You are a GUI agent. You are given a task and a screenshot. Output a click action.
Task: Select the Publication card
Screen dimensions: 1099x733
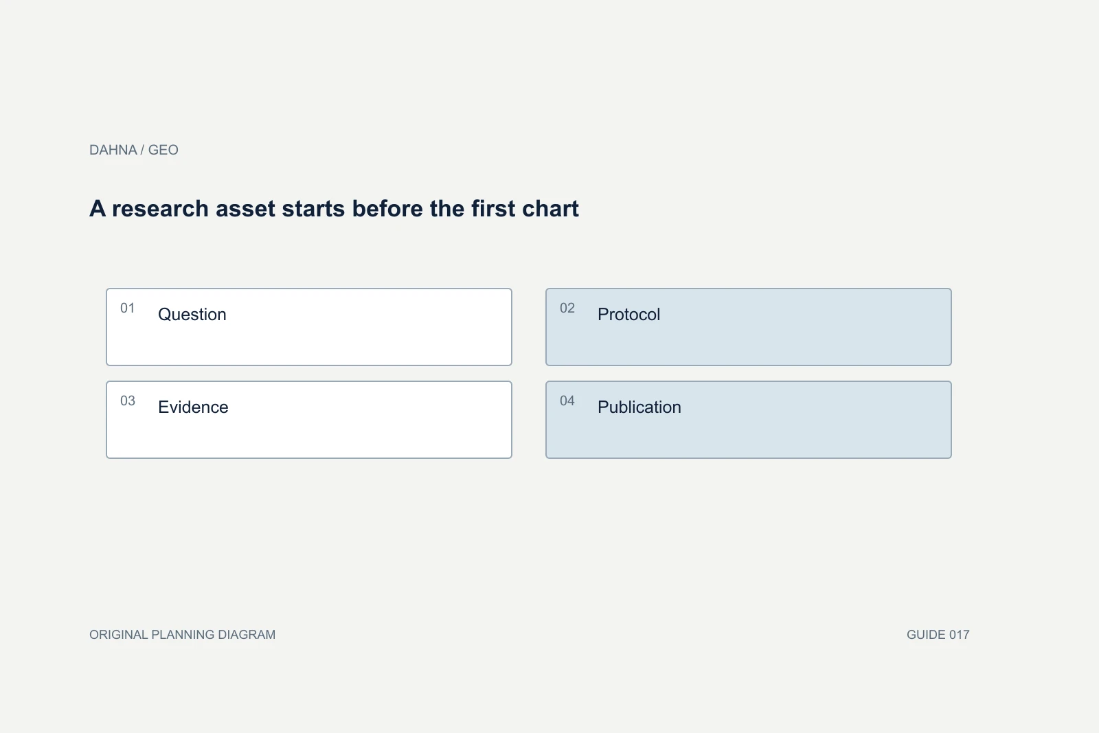(749, 420)
